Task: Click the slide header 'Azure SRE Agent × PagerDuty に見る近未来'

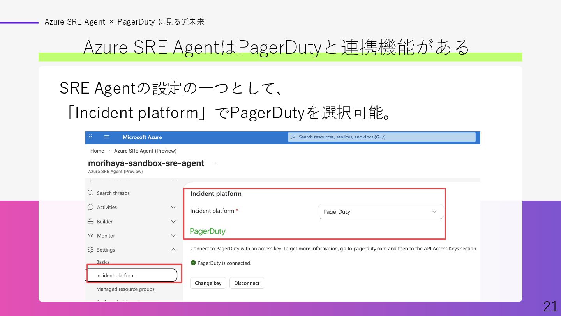Action: click(125, 22)
